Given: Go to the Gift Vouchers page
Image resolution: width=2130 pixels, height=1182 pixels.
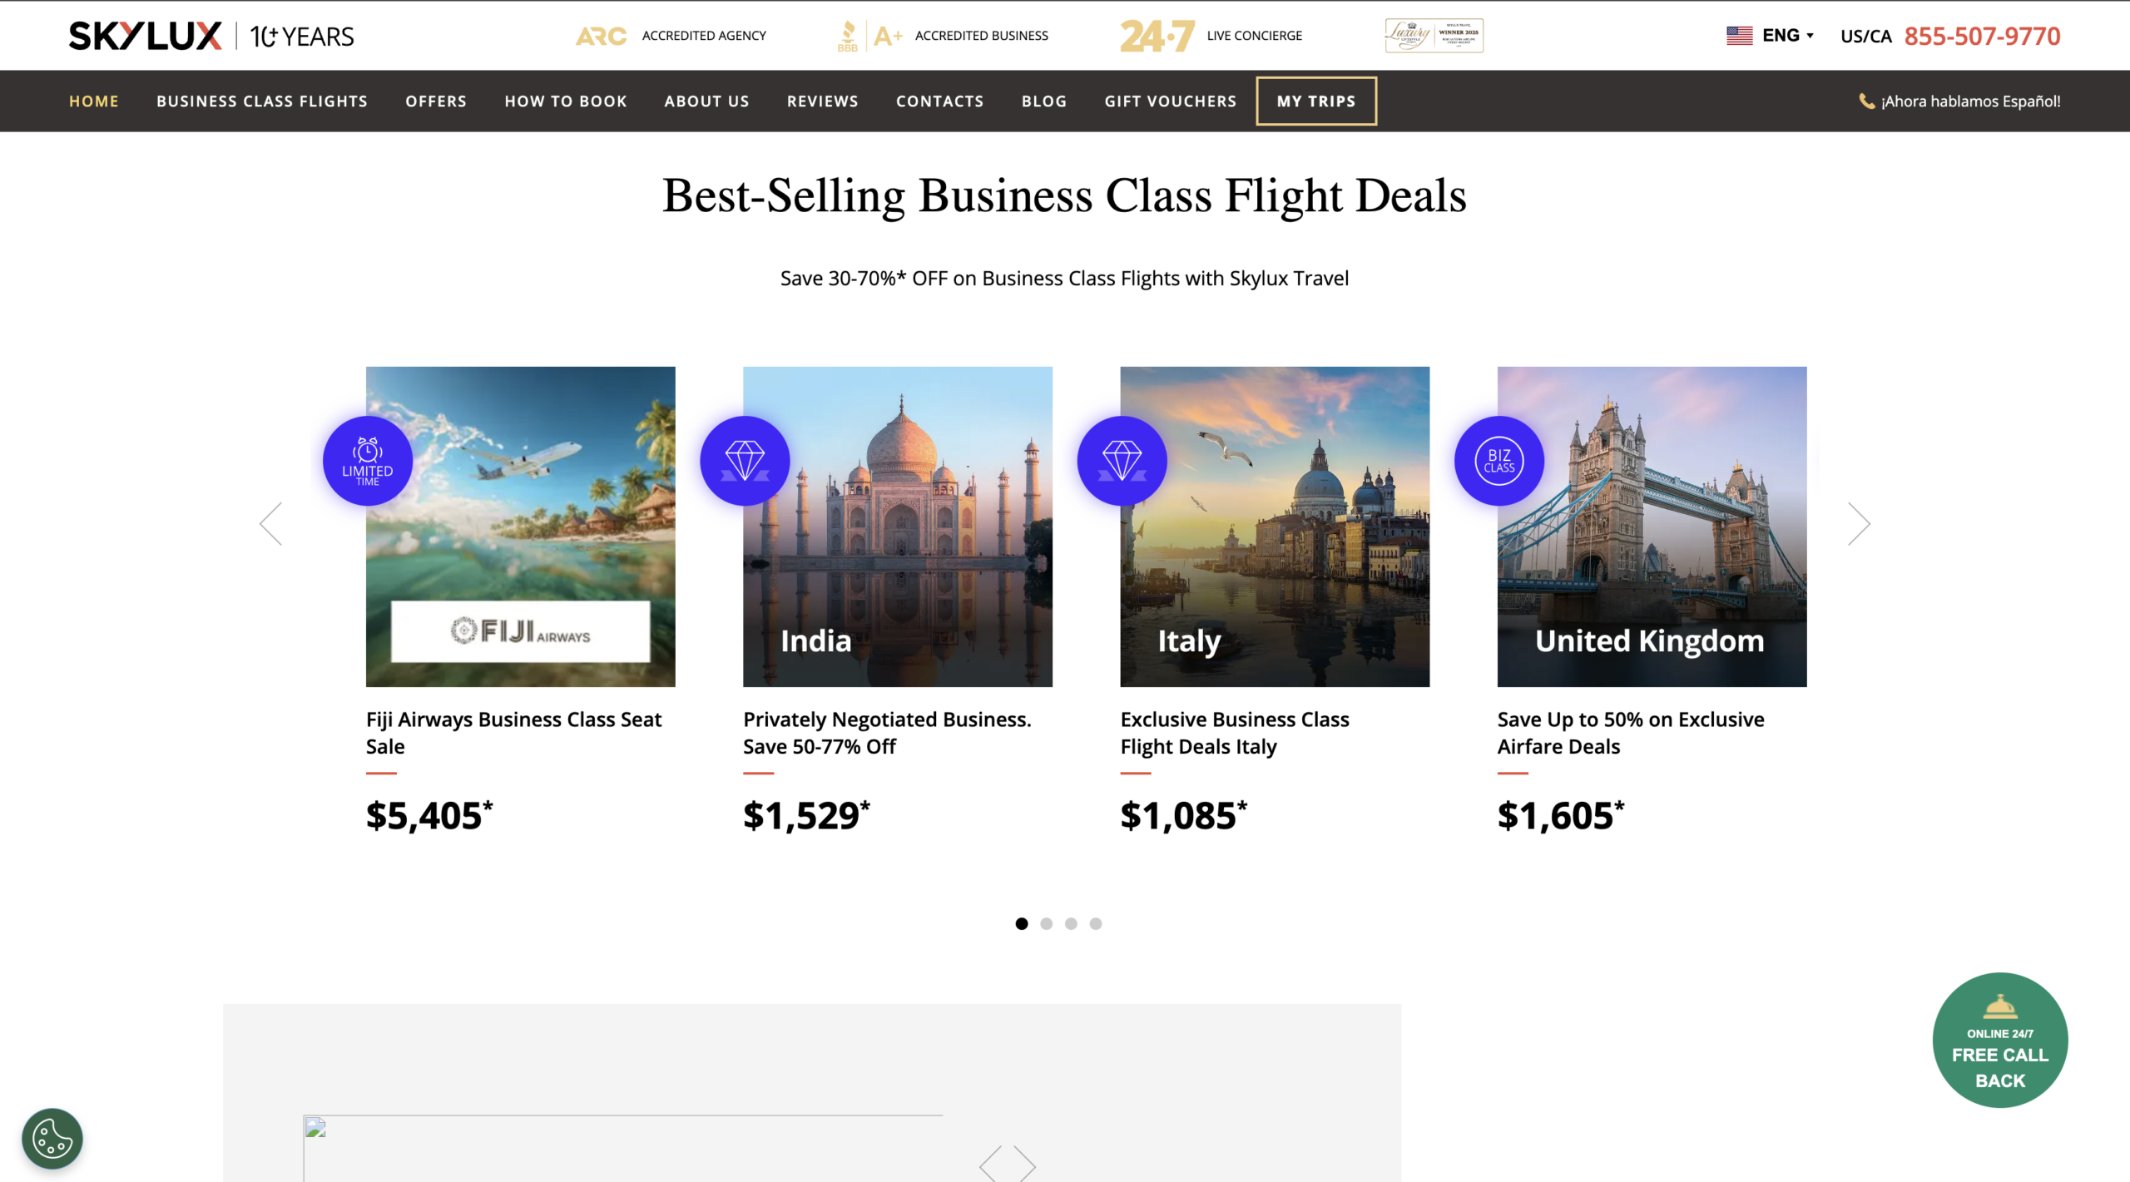Looking at the screenshot, I should point(1171,101).
